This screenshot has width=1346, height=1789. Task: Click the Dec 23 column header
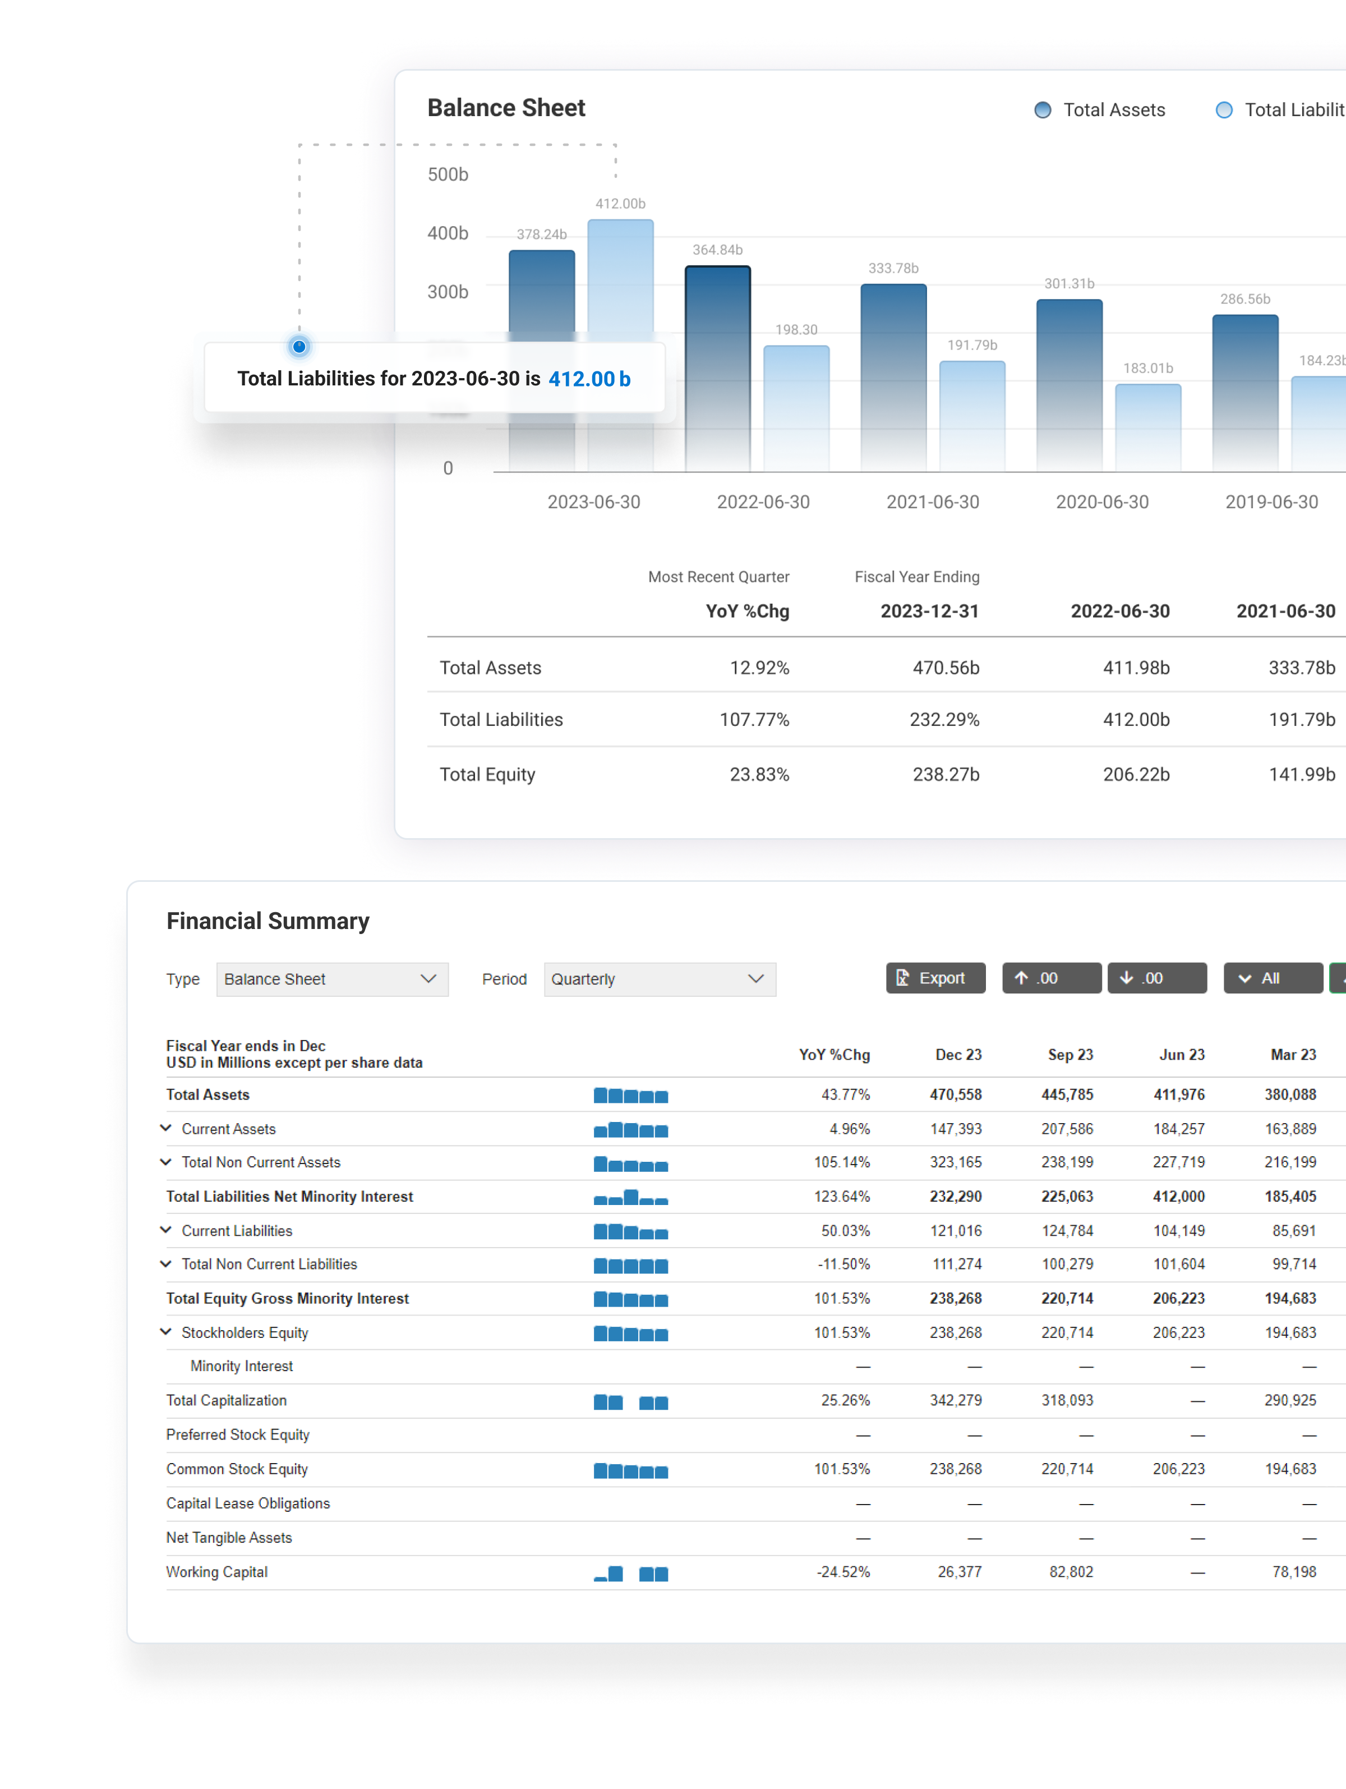[x=958, y=1055]
